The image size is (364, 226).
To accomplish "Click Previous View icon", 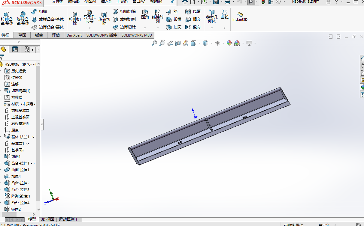I will coord(170,43).
